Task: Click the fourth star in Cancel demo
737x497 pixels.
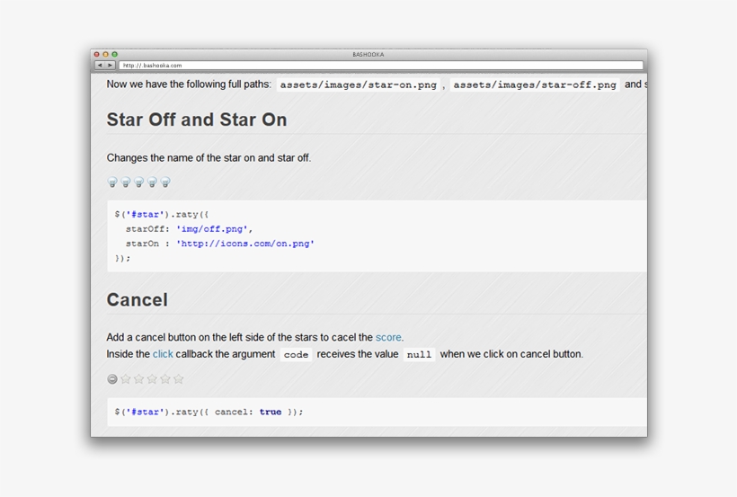Action: pos(165,379)
